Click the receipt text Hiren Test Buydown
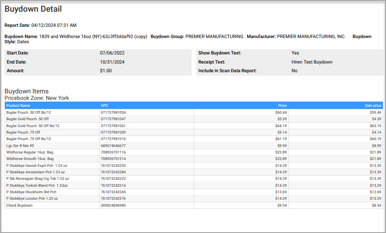 click(x=312, y=62)
